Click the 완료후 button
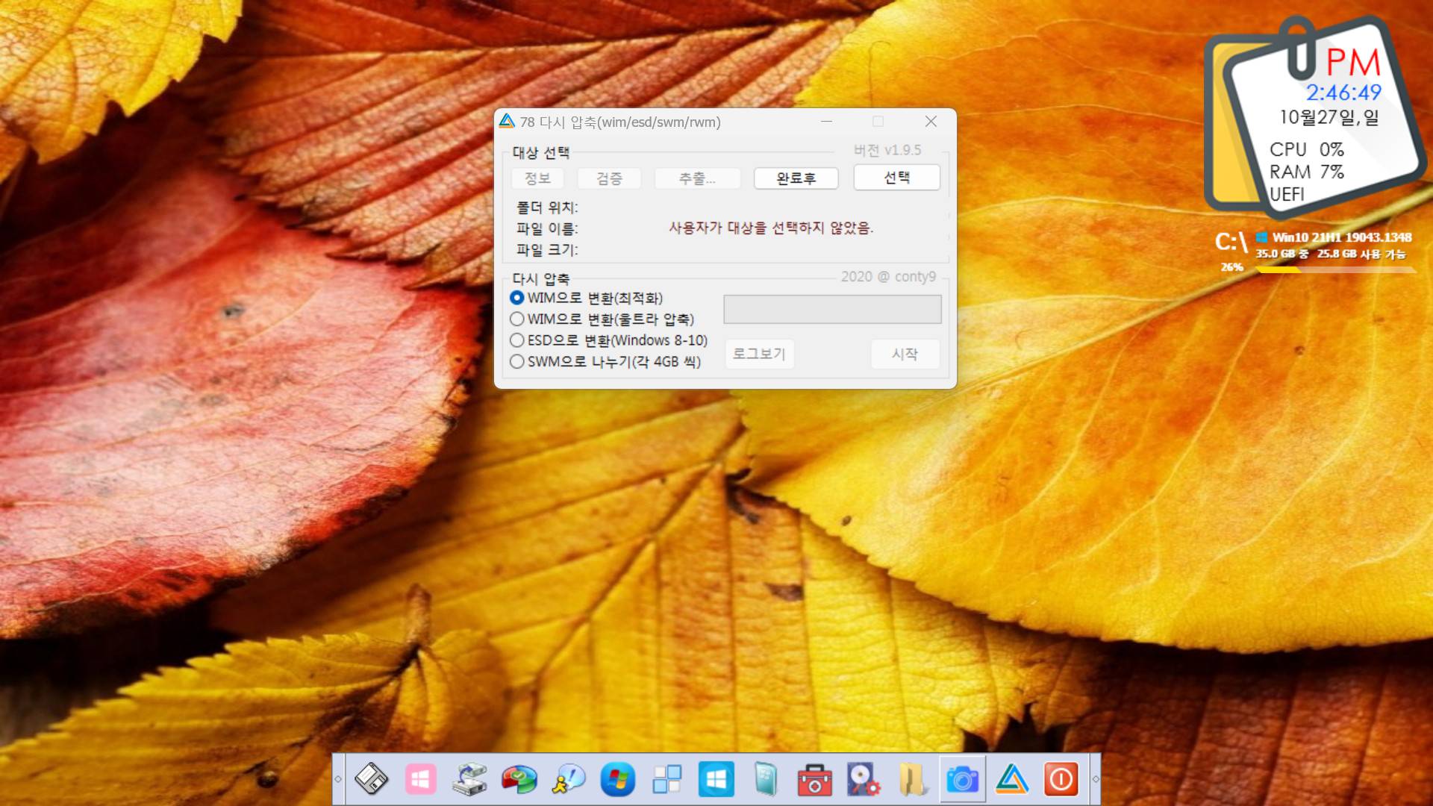 [x=796, y=178]
